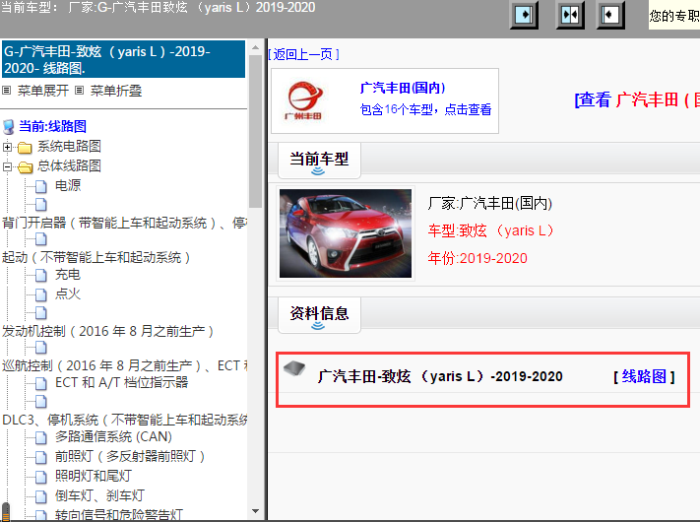Click the split-both-panels layout icon

570,15
